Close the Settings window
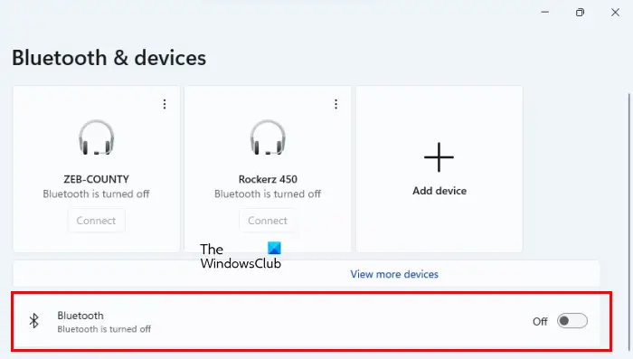This screenshot has height=359, width=633. (615, 12)
